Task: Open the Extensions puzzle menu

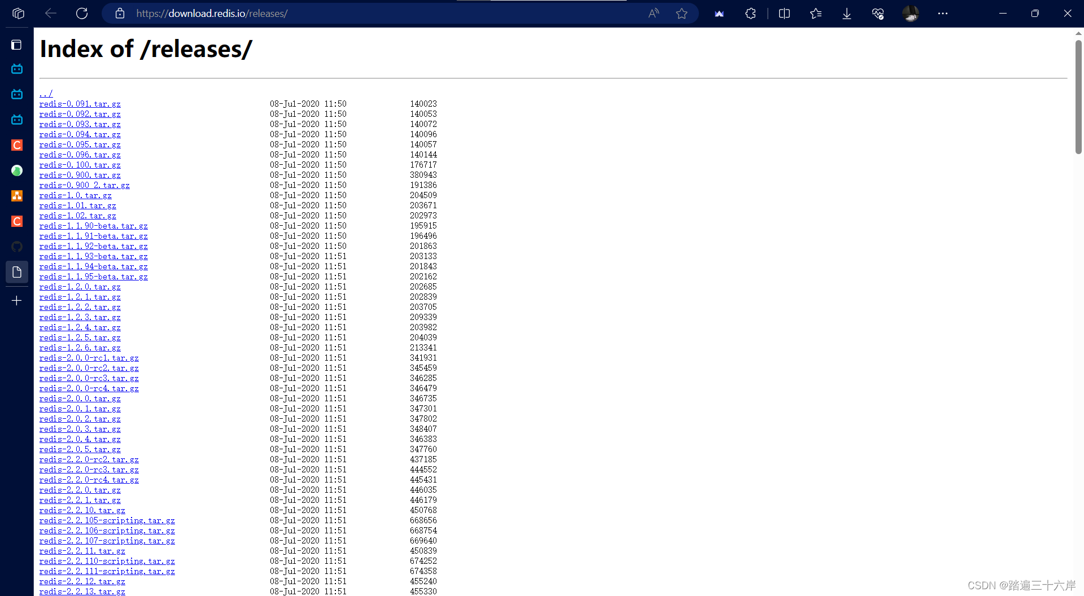Action: point(750,14)
